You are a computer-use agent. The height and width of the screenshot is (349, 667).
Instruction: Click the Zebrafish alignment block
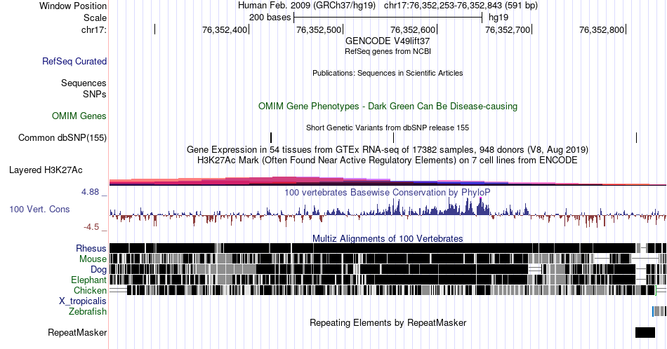(x=659, y=311)
